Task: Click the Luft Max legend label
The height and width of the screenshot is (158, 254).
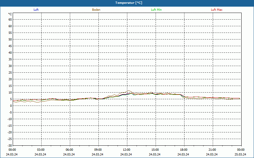Action: (x=217, y=10)
